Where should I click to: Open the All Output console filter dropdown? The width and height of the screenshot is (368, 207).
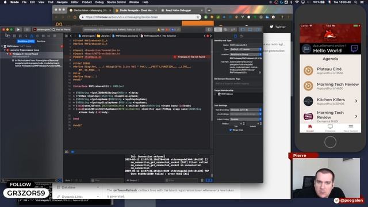tap(133, 180)
